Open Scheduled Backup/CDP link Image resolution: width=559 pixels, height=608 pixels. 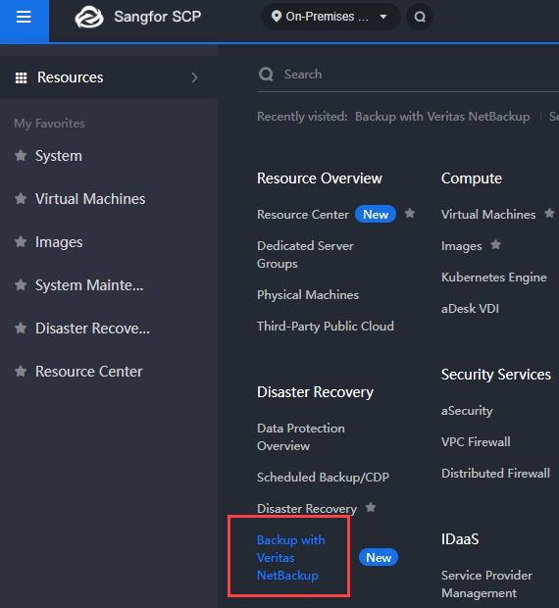click(323, 478)
